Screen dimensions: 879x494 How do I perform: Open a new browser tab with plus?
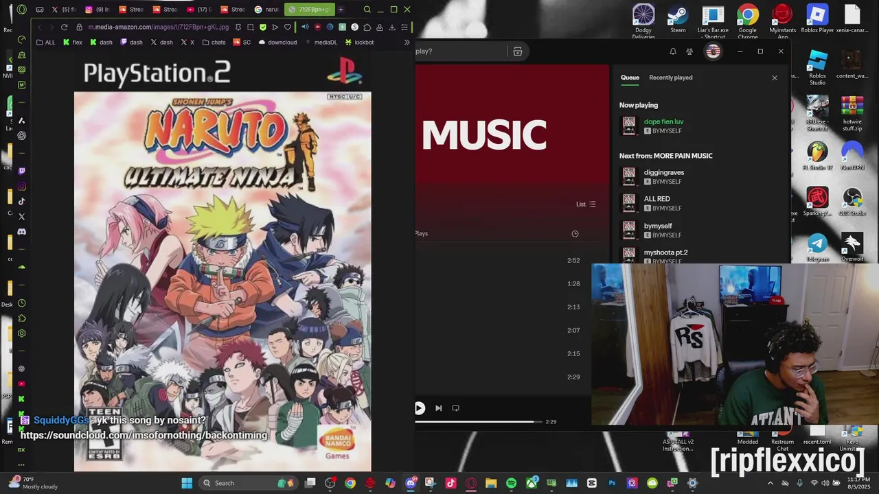pos(341,10)
